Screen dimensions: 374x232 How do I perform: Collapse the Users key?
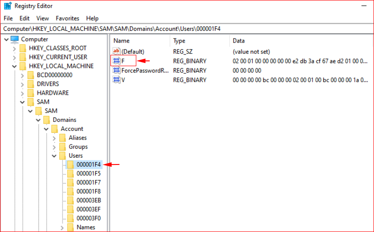54,156
